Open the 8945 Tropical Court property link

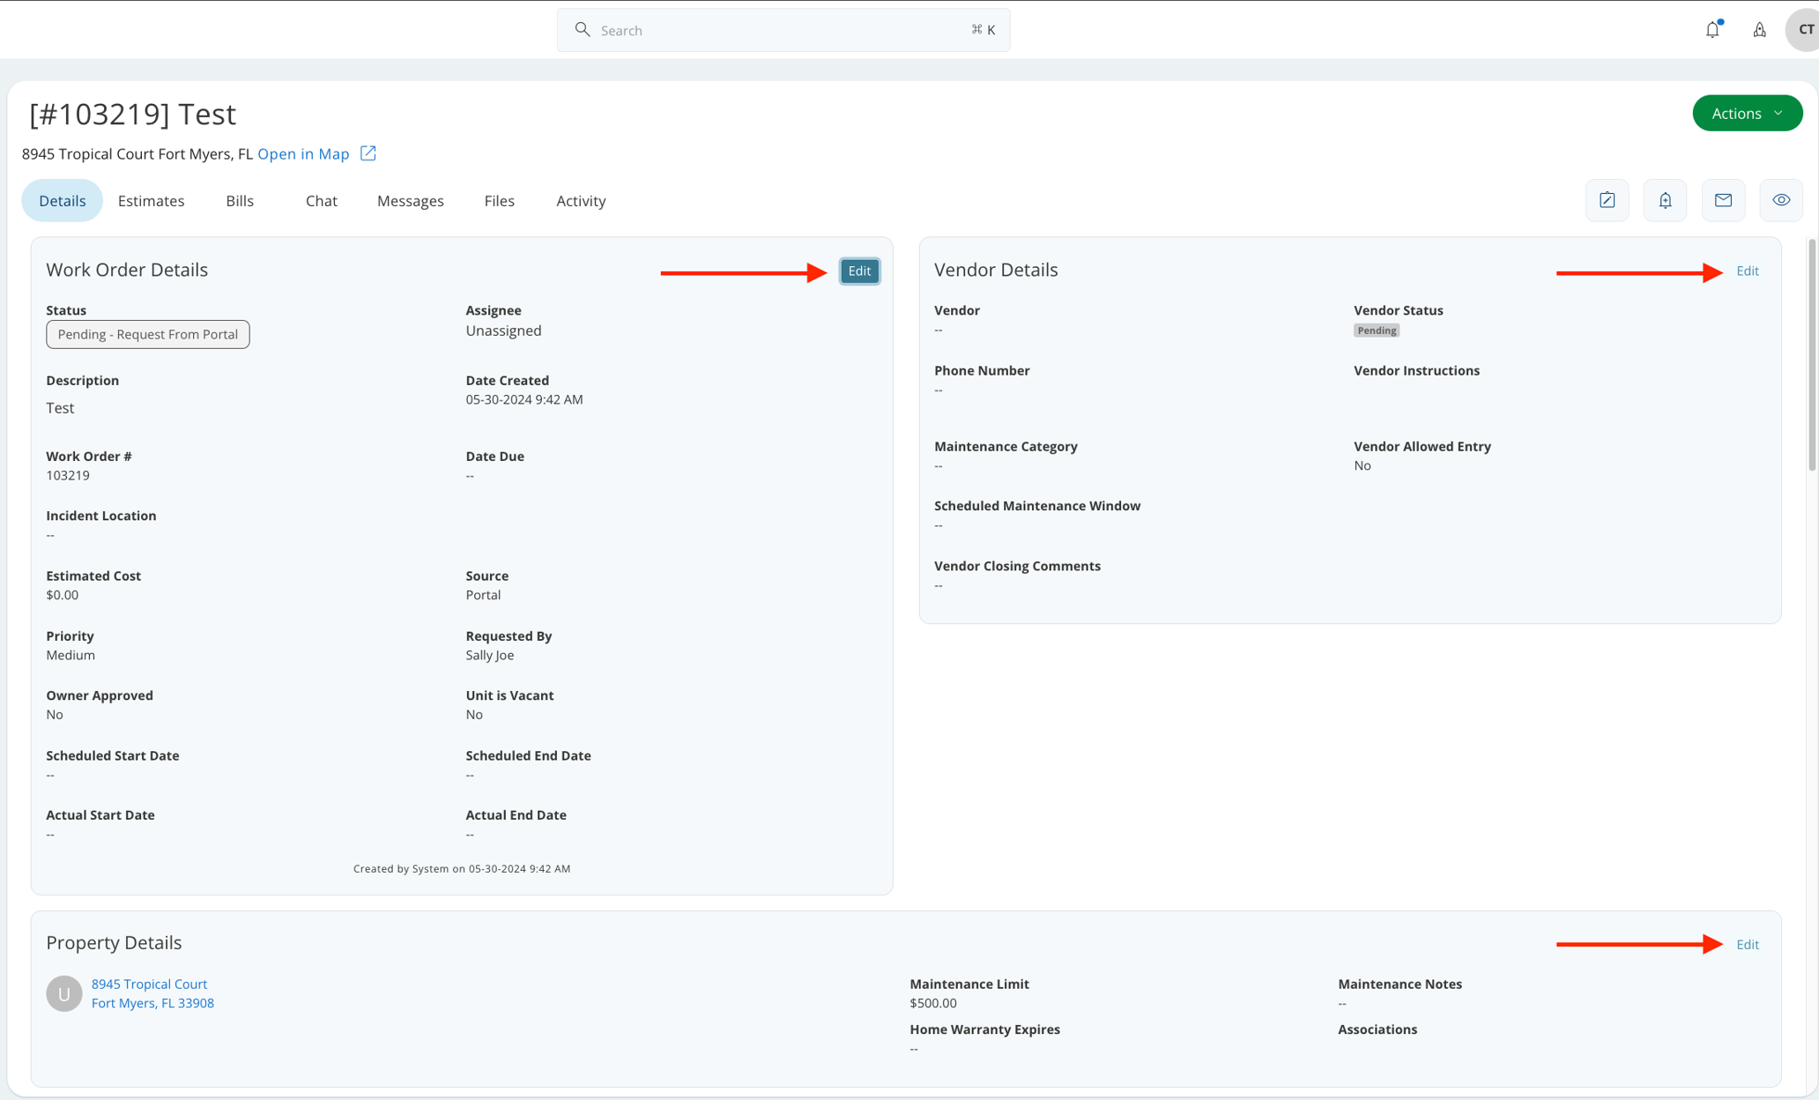pyautogui.click(x=149, y=984)
